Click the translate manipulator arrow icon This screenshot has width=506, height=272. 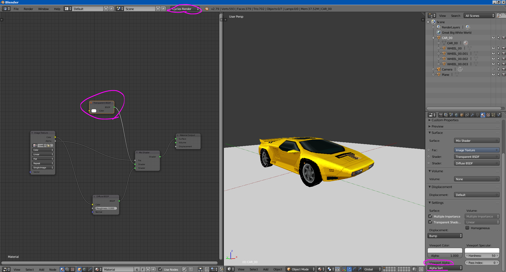349,269
